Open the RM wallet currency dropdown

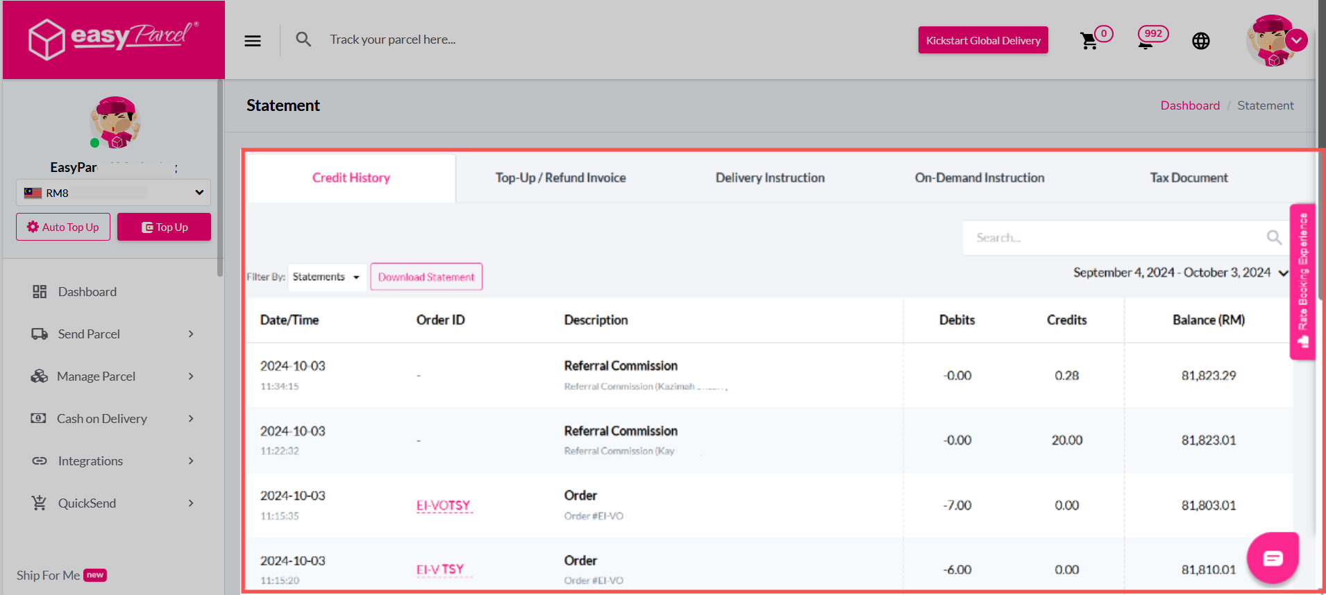coord(113,193)
